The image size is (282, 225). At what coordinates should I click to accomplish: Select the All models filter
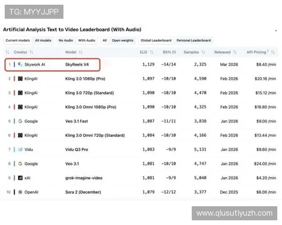pyautogui.click(x=43, y=40)
